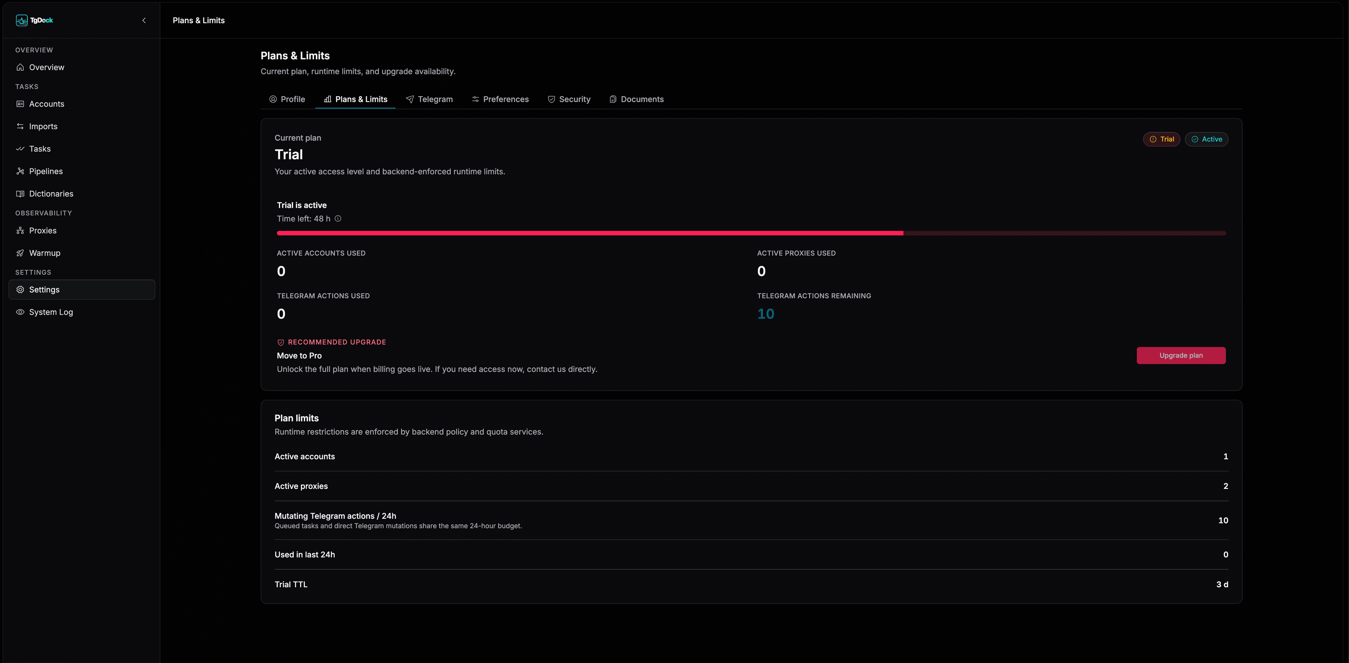1349x663 pixels.
Task: Open Overview in the sidebar
Action: coord(82,67)
